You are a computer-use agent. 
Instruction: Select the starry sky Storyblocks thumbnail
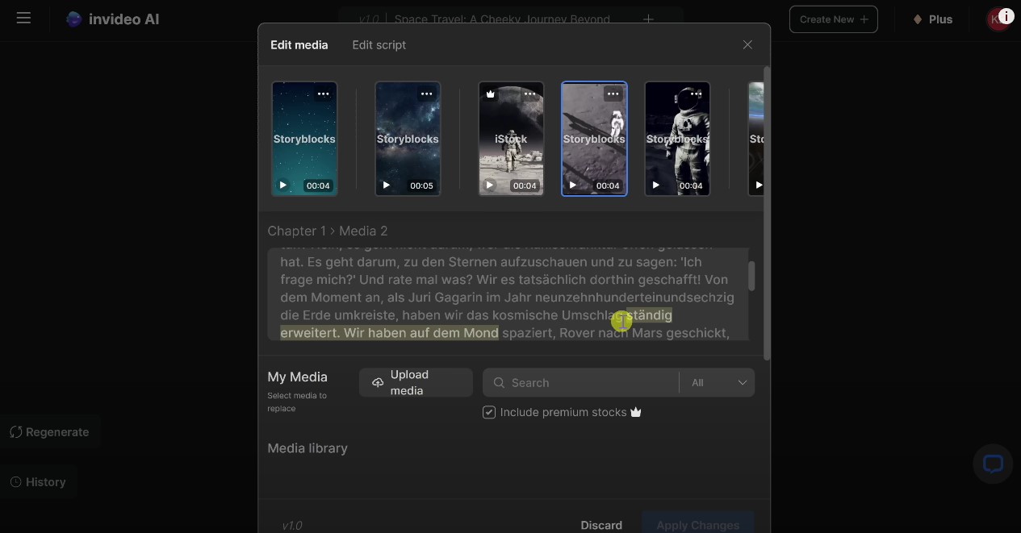[x=304, y=139]
